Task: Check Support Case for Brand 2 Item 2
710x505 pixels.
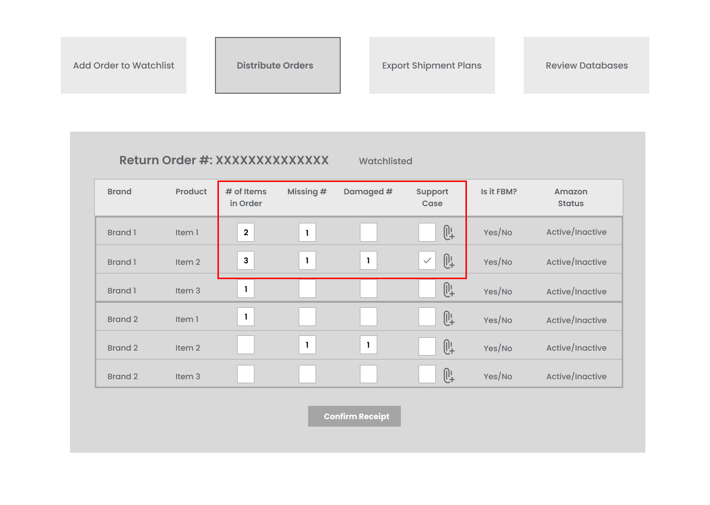Action: tap(427, 346)
